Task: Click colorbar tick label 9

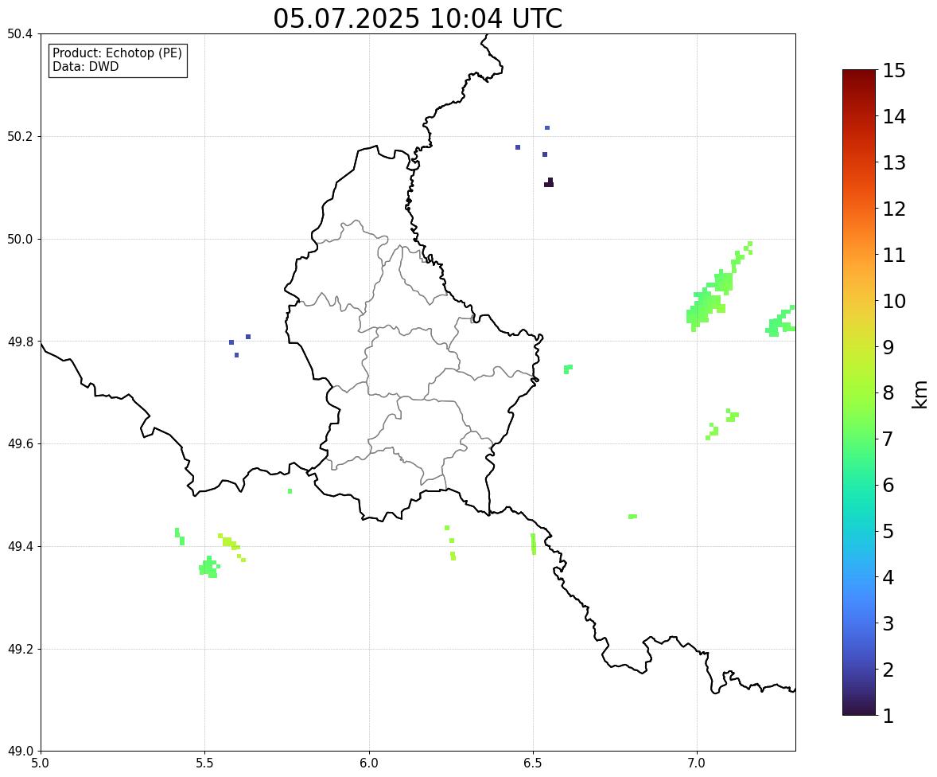Action: [x=888, y=347]
